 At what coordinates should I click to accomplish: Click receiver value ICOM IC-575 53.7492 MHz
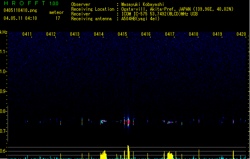pyautogui.click(x=159, y=14)
